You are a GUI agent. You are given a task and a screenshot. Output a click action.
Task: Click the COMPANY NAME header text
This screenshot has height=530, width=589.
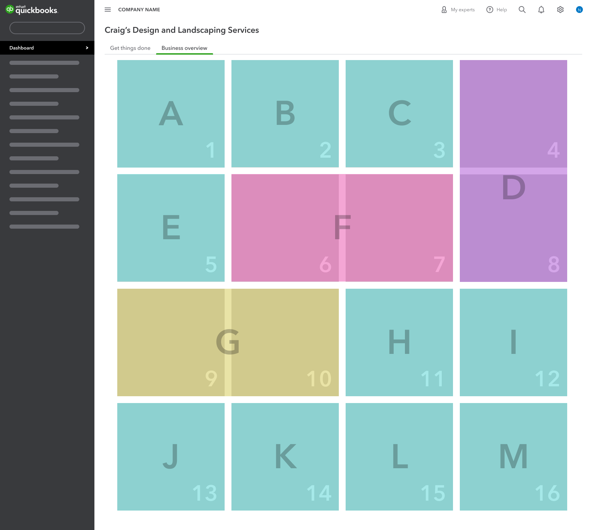point(139,10)
